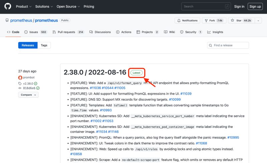Open the 2.38.0 / 2022-08-16 release title

pos(95,72)
